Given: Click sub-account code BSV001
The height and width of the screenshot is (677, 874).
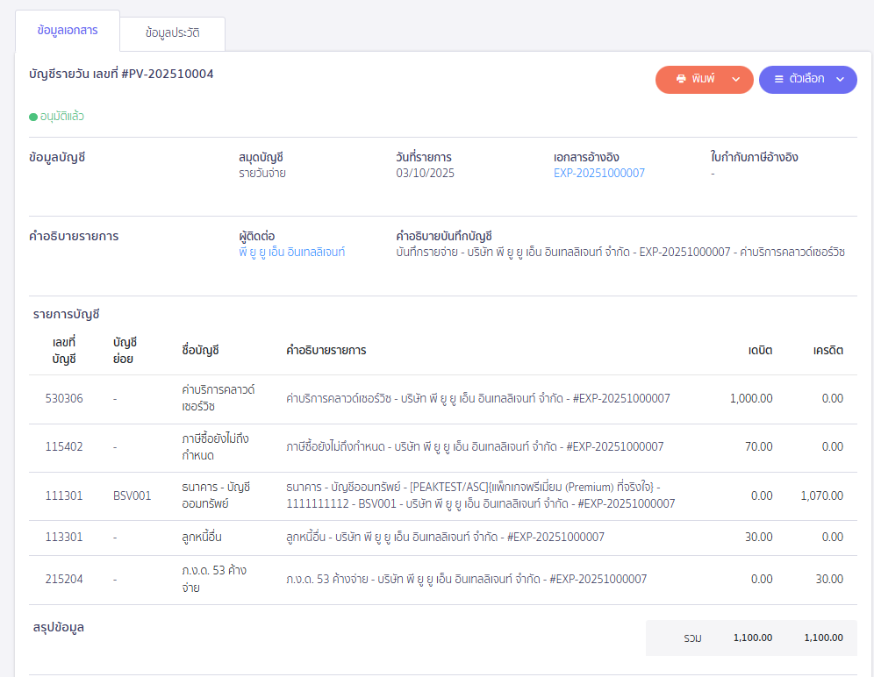Looking at the screenshot, I should [x=132, y=495].
